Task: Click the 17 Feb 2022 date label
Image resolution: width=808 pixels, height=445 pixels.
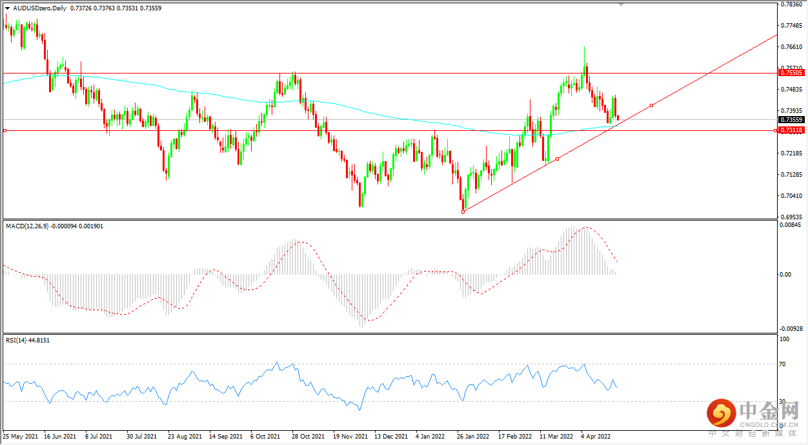Action: (515, 436)
